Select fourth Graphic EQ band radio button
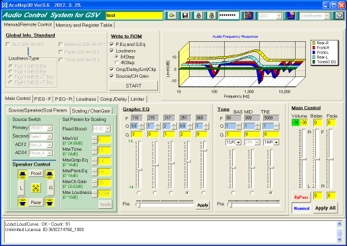Viewport: 347px width, 246px height. point(187,193)
